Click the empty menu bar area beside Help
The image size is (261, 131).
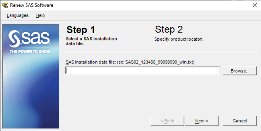pyautogui.click(x=150, y=16)
